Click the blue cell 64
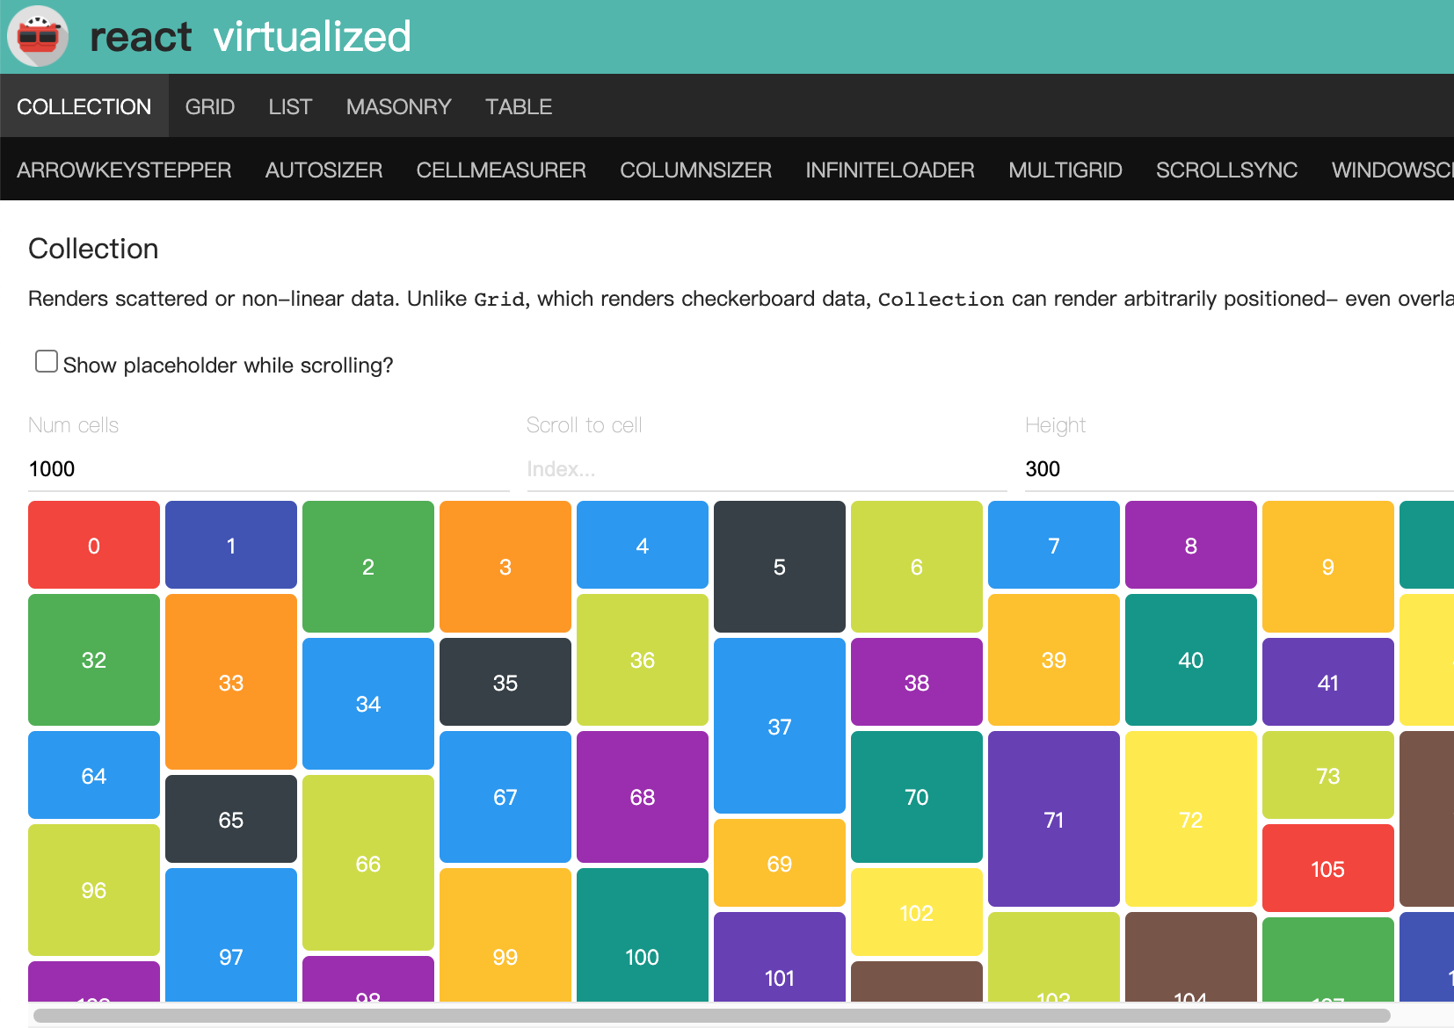Image resolution: width=1454 pixels, height=1028 pixels. pos(94,775)
